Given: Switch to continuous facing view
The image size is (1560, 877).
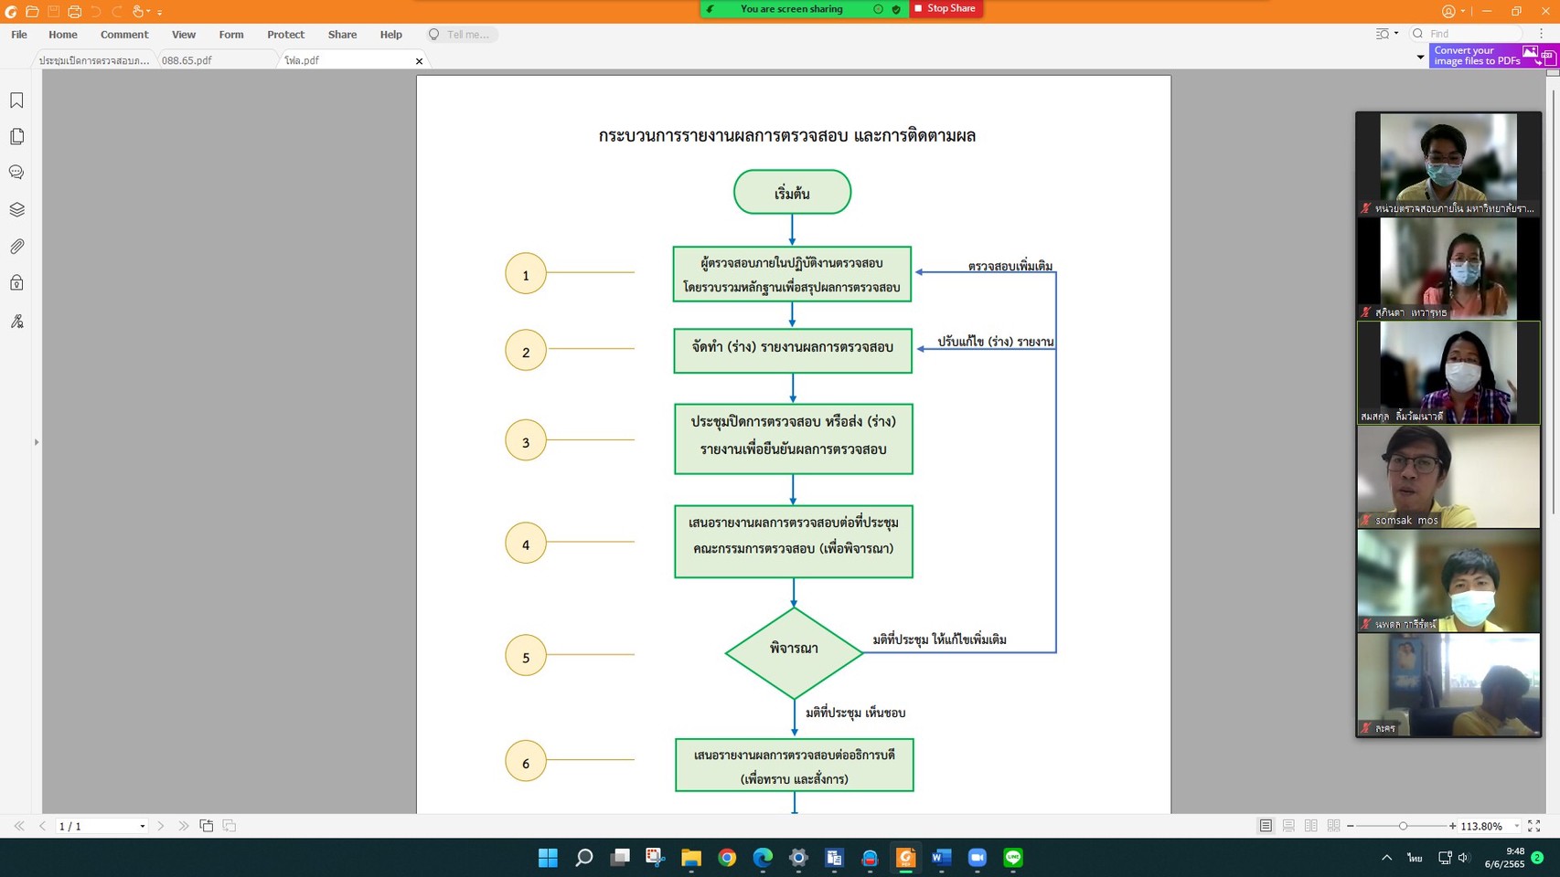Looking at the screenshot, I should 1334,826.
